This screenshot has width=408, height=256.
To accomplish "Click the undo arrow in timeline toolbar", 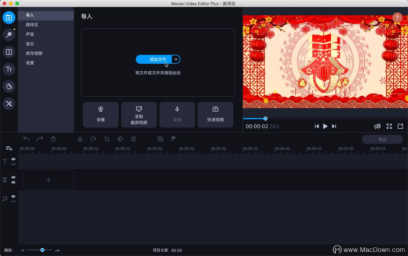I will tap(26, 139).
